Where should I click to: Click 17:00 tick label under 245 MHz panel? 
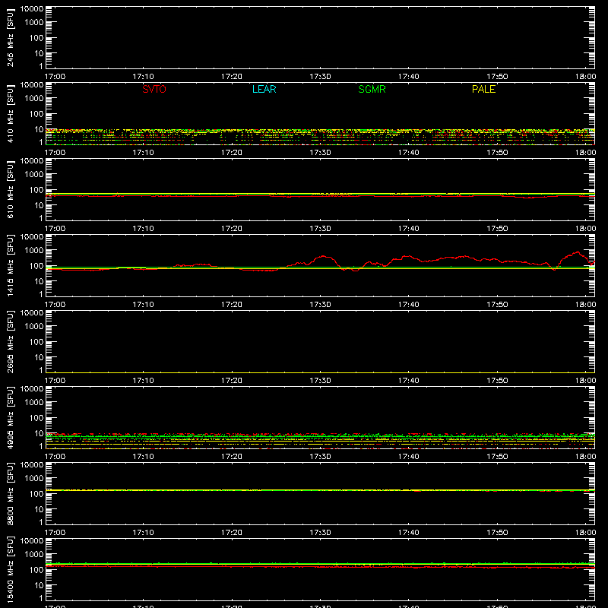pos(55,77)
